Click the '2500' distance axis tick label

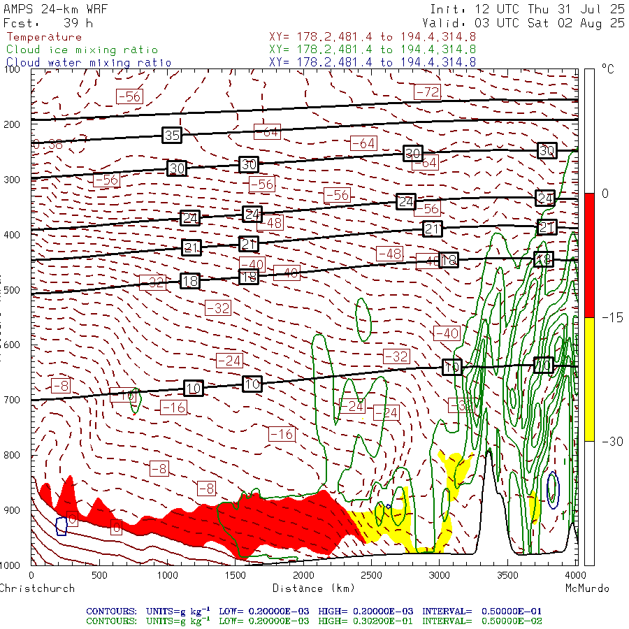point(371,576)
